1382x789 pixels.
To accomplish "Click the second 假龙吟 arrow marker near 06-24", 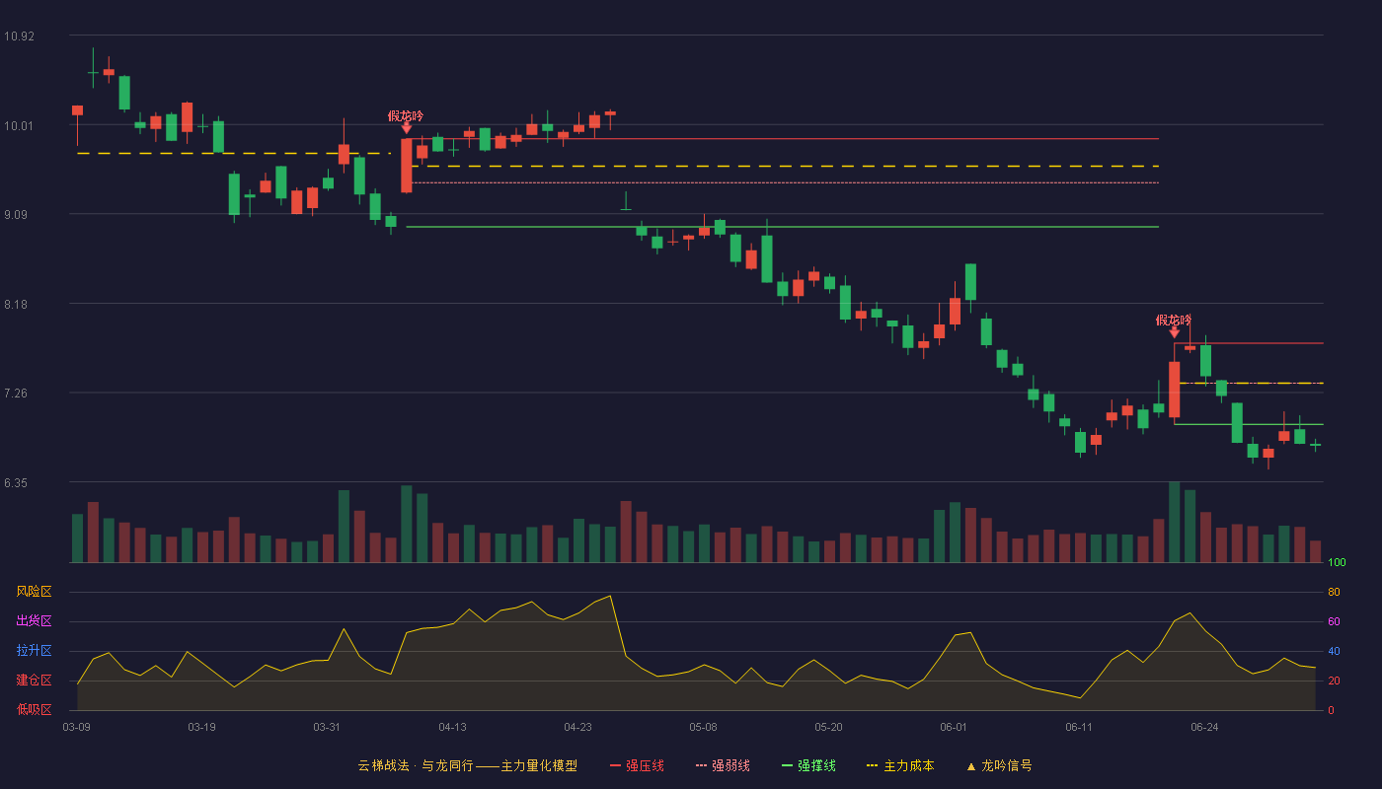I will [x=1174, y=332].
